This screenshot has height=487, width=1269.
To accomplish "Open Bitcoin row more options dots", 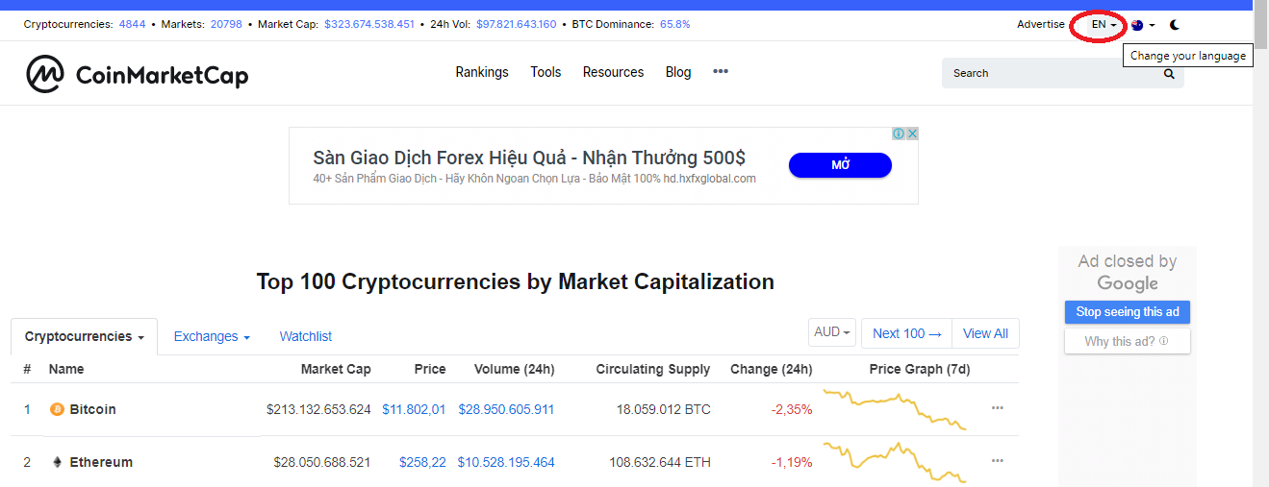I will pos(998,408).
